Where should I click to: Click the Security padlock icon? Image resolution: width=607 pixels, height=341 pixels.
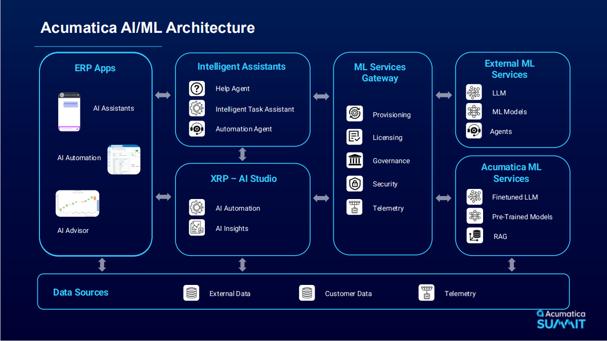tap(355, 183)
